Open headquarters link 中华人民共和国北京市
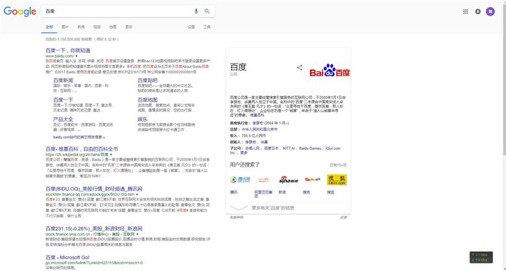506x271 pixels. coord(259,130)
